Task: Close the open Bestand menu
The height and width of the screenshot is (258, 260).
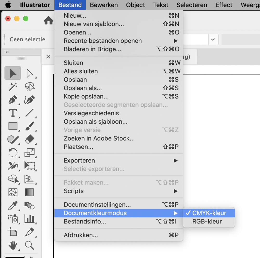Action: (70, 5)
